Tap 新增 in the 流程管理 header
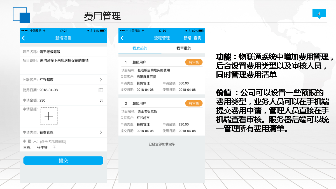This screenshot has width=336, height=189. tap(187, 38)
